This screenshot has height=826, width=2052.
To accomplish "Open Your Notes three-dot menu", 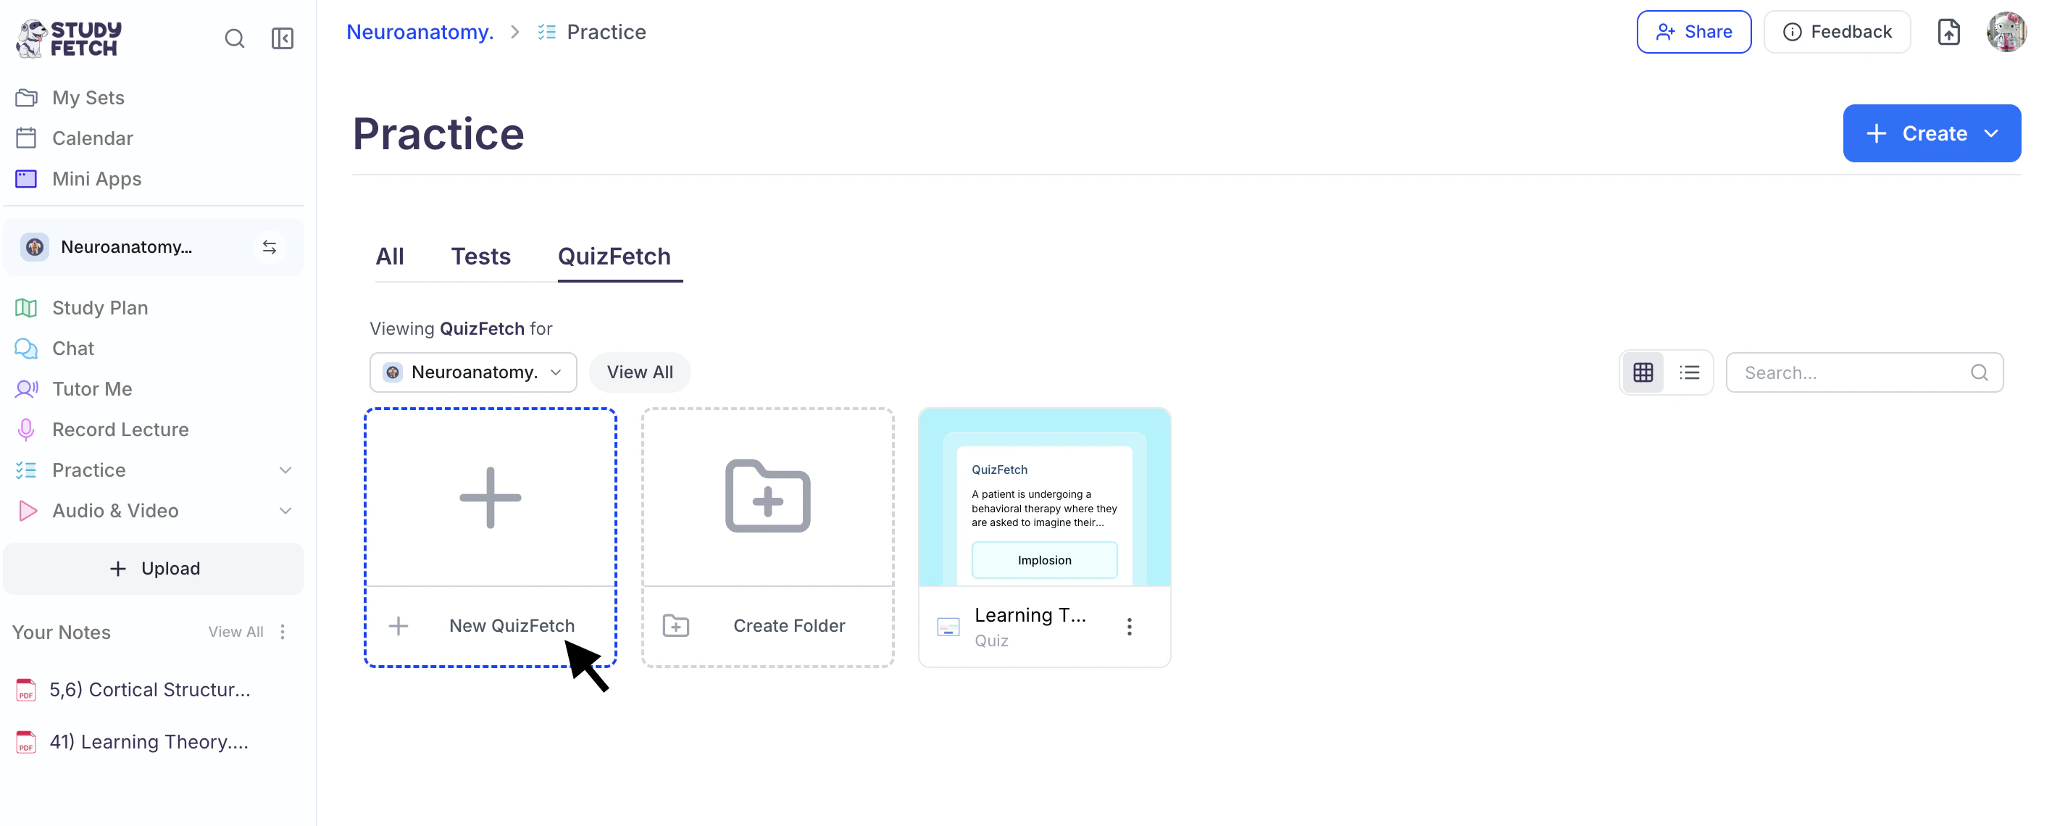I will point(283,632).
